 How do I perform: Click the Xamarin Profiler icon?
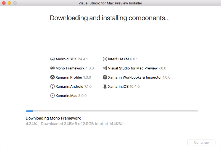click(52, 77)
